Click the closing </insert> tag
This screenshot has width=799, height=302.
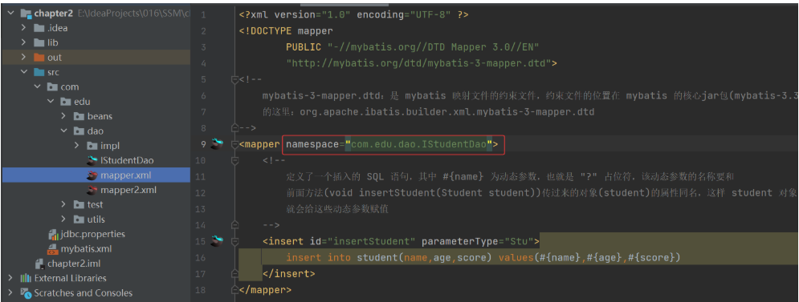(289, 273)
